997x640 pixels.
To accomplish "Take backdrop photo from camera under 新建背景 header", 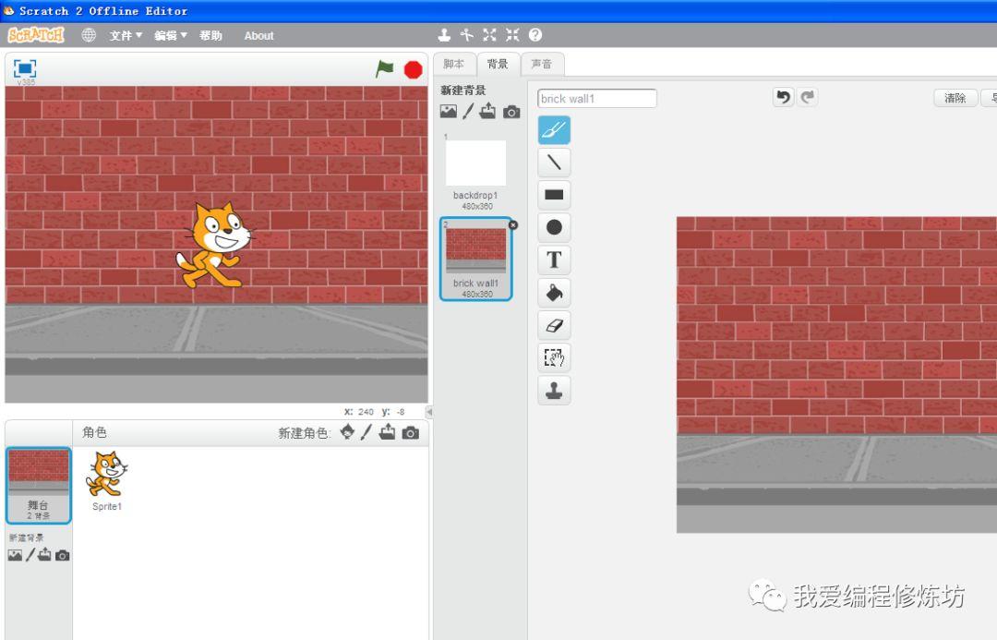I will (x=511, y=112).
